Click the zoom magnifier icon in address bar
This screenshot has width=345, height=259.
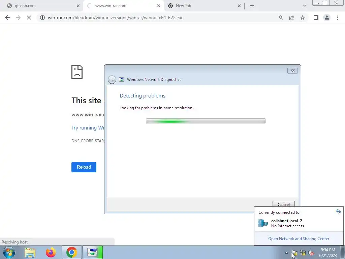click(x=281, y=18)
